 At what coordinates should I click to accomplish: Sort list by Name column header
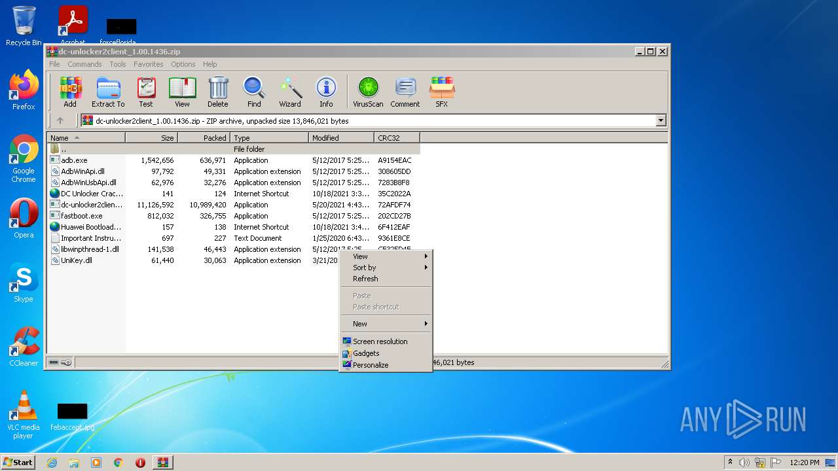point(86,138)
